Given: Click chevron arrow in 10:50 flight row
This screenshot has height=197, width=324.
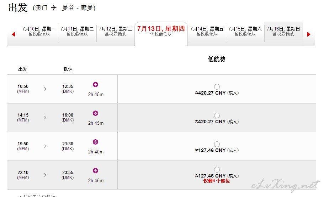Looking at the screenshot, I should pyautogui.click(x=45, y=89).
